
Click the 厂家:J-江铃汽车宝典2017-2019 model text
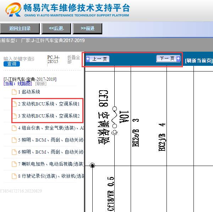click(x=53, y=40)
